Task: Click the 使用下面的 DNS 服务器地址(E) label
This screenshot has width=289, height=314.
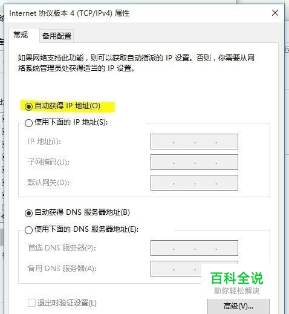Action: pos(86,229)
